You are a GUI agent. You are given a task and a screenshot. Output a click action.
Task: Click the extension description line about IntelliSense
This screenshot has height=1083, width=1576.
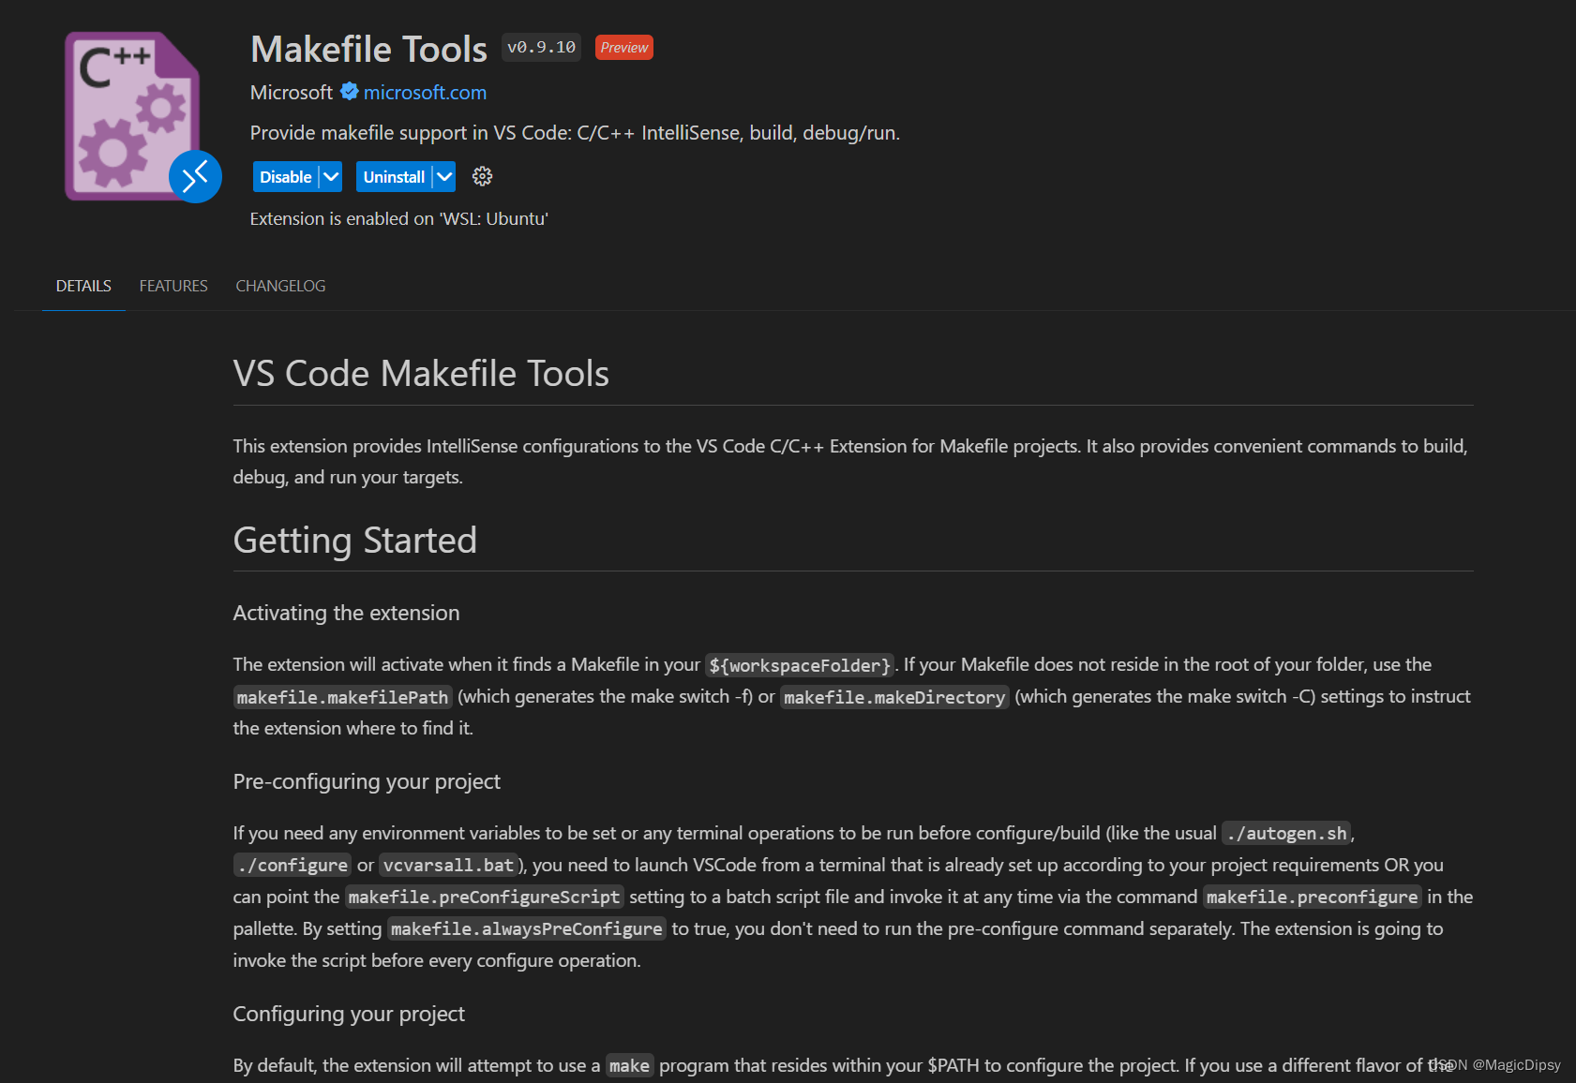coord(575,133)
